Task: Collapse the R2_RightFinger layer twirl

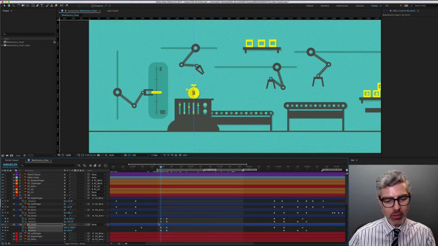Action: (x=14, y=198)
